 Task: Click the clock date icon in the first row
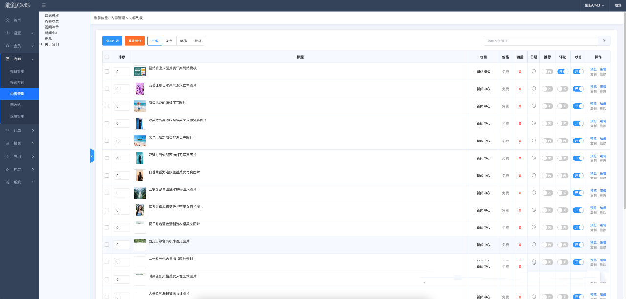[x=534, y=71]
